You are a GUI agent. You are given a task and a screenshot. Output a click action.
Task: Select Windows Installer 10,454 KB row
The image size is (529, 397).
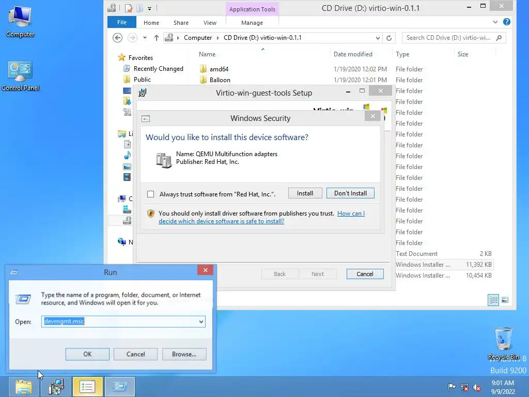tap(444, 275)
